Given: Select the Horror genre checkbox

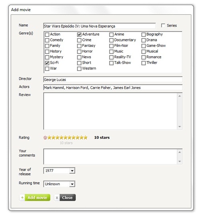Looking at the screenshot, I should (x=79, y=51).
